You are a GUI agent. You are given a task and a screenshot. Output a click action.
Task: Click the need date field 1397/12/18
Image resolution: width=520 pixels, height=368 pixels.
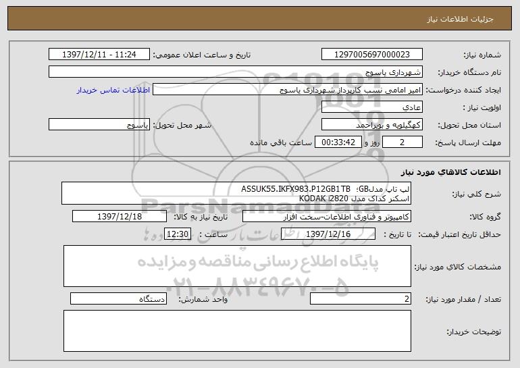pyautogui.click(x=120, y=217)
